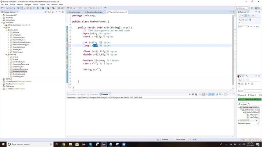Open the Run button dropdown arrow
Image resolution: width=262 pixels, height=147 pixels.
[x=45, y=8]
